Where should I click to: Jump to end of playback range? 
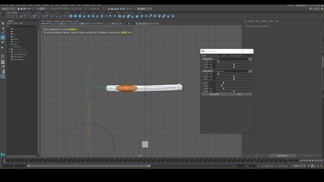(x=321, y=160)
